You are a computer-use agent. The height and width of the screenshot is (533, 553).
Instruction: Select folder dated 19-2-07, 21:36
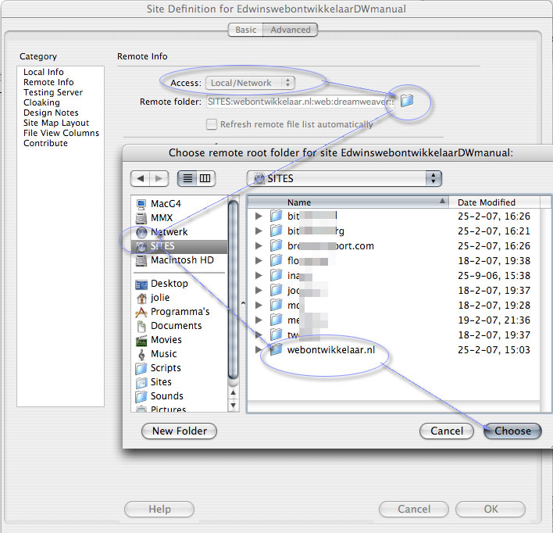tap(298, 320)
